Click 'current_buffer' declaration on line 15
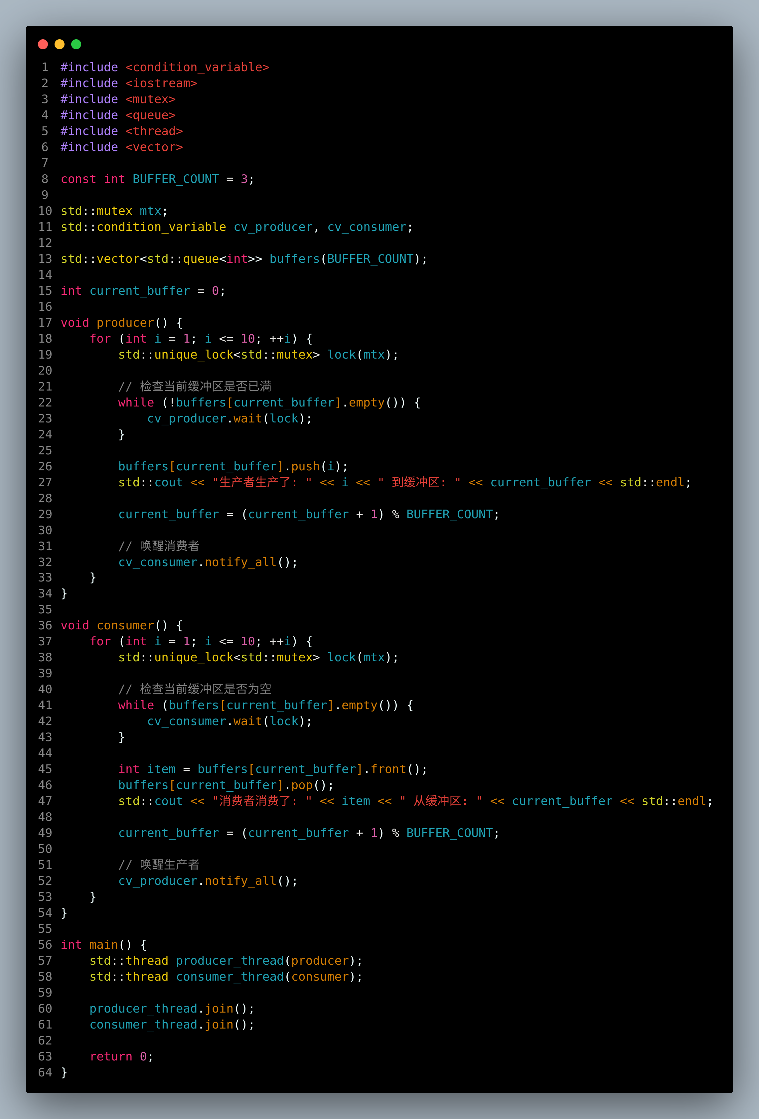 (140, 291)
